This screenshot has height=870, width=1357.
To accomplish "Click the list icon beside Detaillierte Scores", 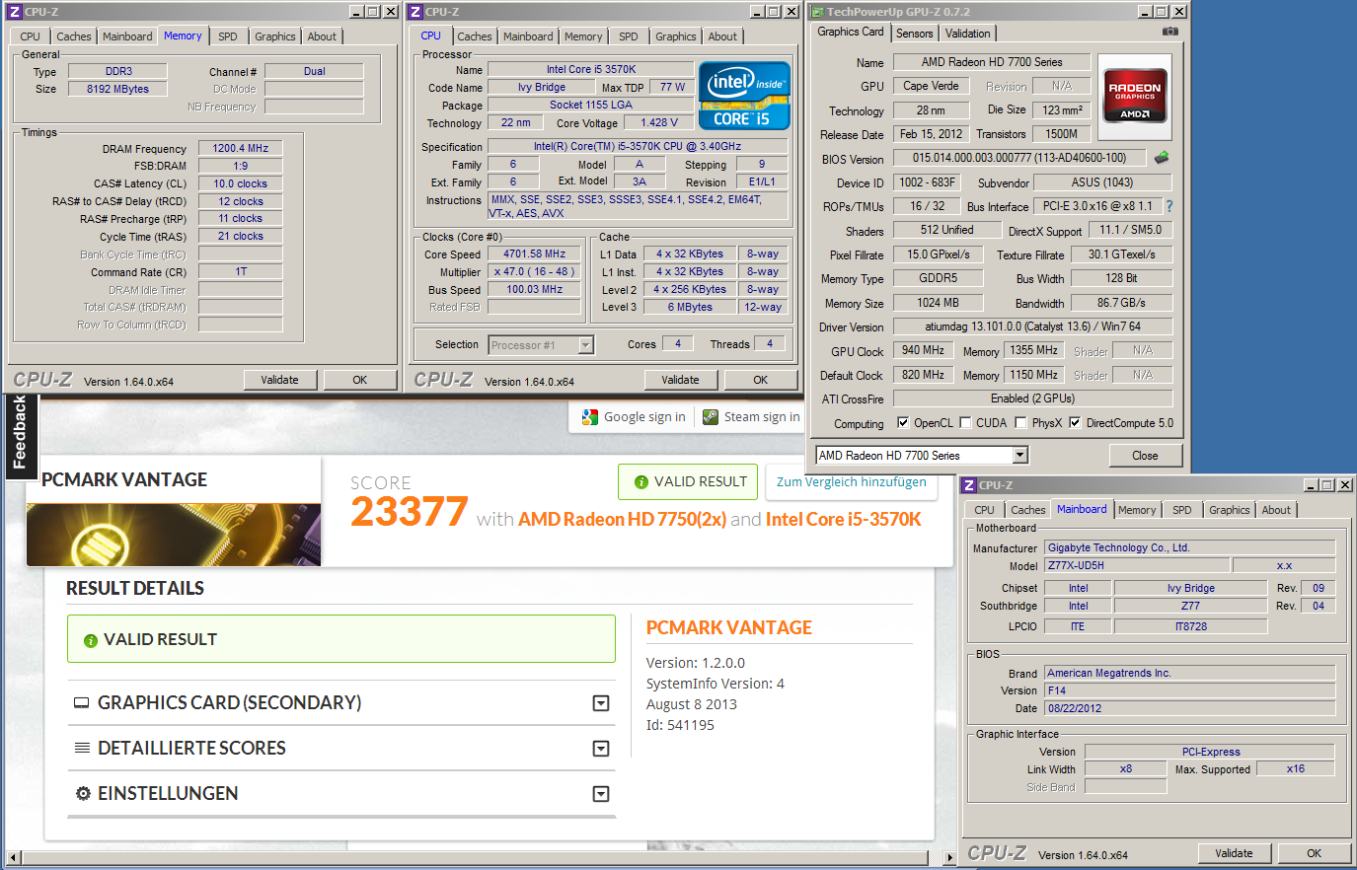I will 82,749.
